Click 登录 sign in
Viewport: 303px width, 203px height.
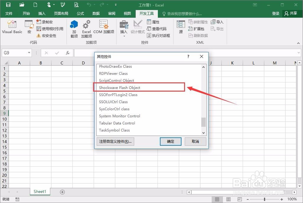(x=276, y=14)
